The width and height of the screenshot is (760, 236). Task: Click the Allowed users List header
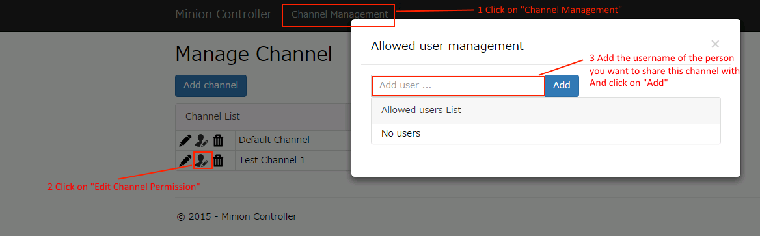tap(546, 111)
